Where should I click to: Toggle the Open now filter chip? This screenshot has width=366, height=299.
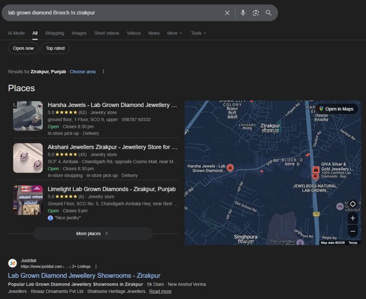[x=23, y=48]
